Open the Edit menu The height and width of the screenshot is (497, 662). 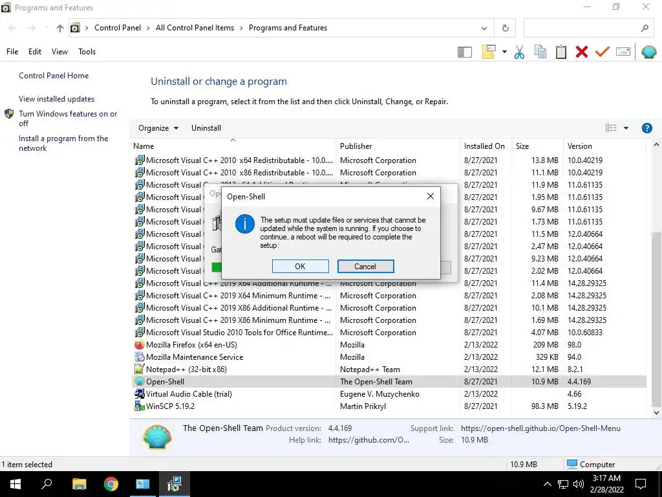[35, 52]
